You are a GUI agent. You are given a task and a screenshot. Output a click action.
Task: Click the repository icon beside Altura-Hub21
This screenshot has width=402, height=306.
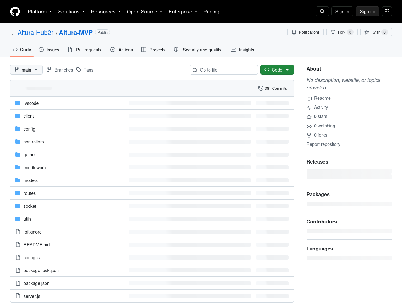(13, 32)
